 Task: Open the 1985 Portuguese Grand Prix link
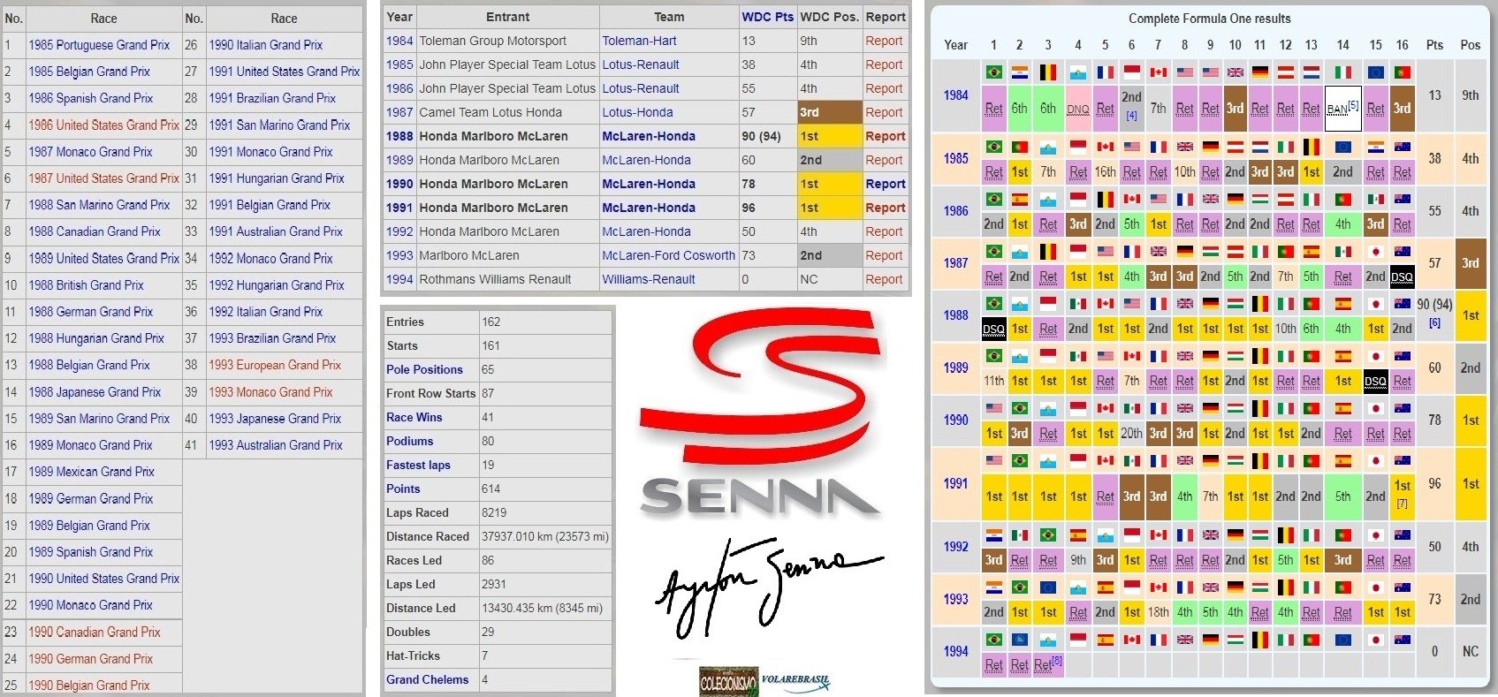pos(99,45)
